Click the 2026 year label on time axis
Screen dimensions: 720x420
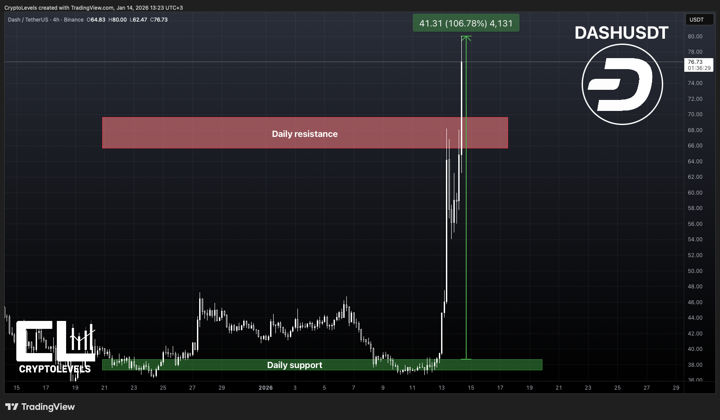pyautogui.click(x=266, y=388)
